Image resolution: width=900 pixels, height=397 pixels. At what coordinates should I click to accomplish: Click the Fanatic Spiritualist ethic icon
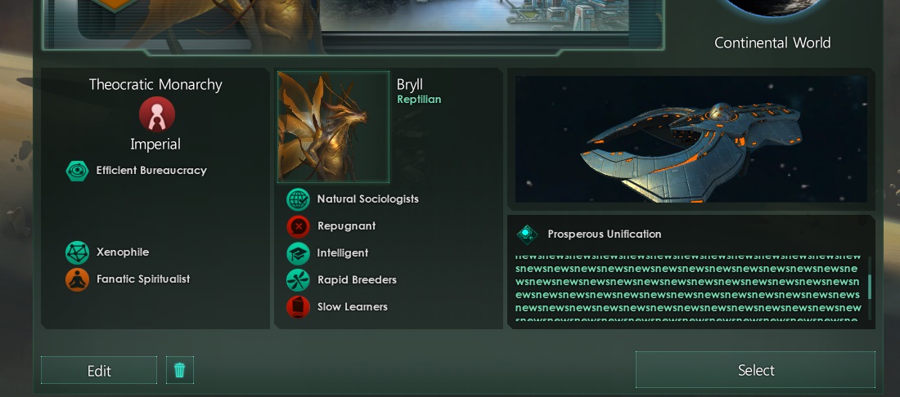pyautogui.click(x=77, y=279)
